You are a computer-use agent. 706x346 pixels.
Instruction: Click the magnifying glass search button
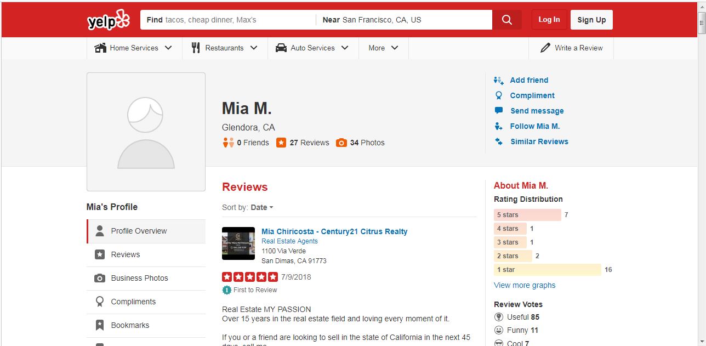tap(507, 20)
